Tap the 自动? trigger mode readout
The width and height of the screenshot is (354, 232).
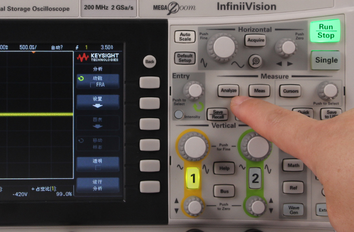57,48
